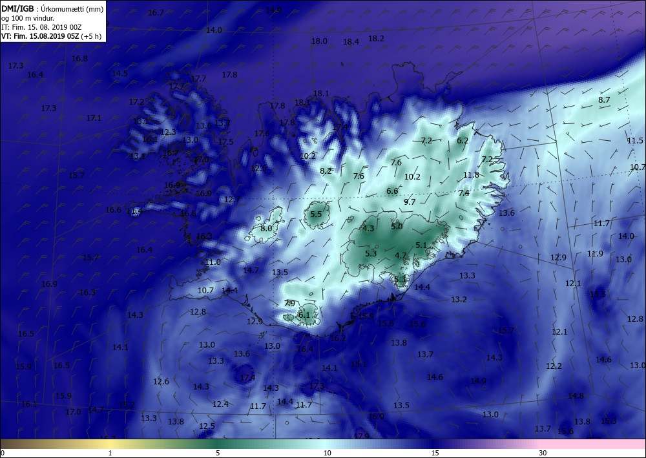Viewport: 646px width, 458px height.
Task: Click the map value "13.2"
Action: pos(459,300)
